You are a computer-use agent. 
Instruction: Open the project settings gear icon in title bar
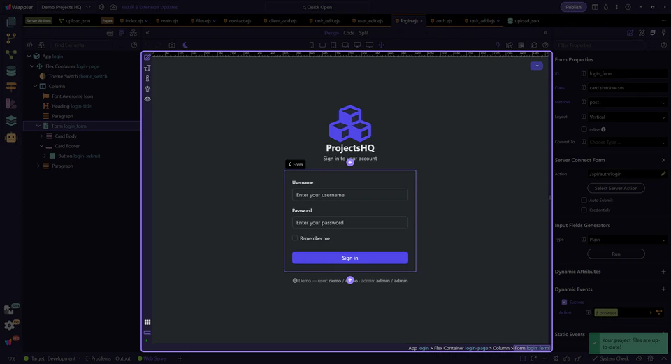click(101, 7)
